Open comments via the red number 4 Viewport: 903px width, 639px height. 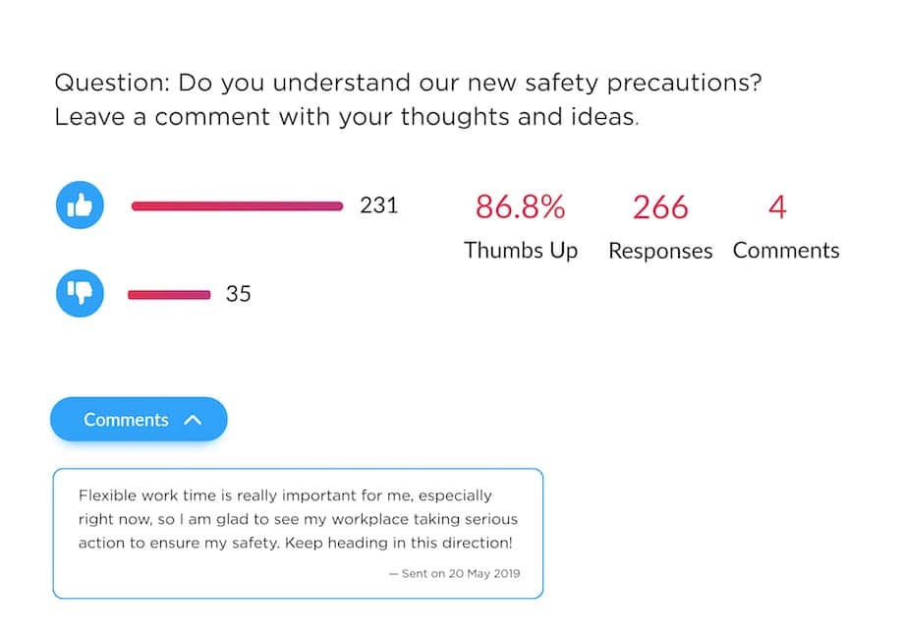point(777,207)
